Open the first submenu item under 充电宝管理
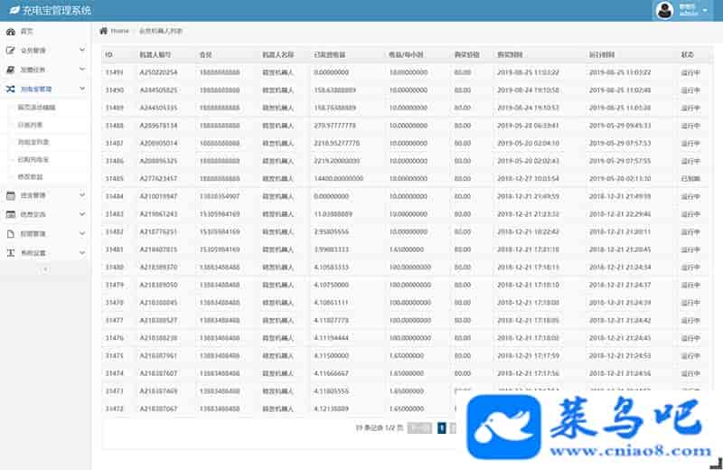This screenshot has height=470, width=723. (x=36, y=108)
